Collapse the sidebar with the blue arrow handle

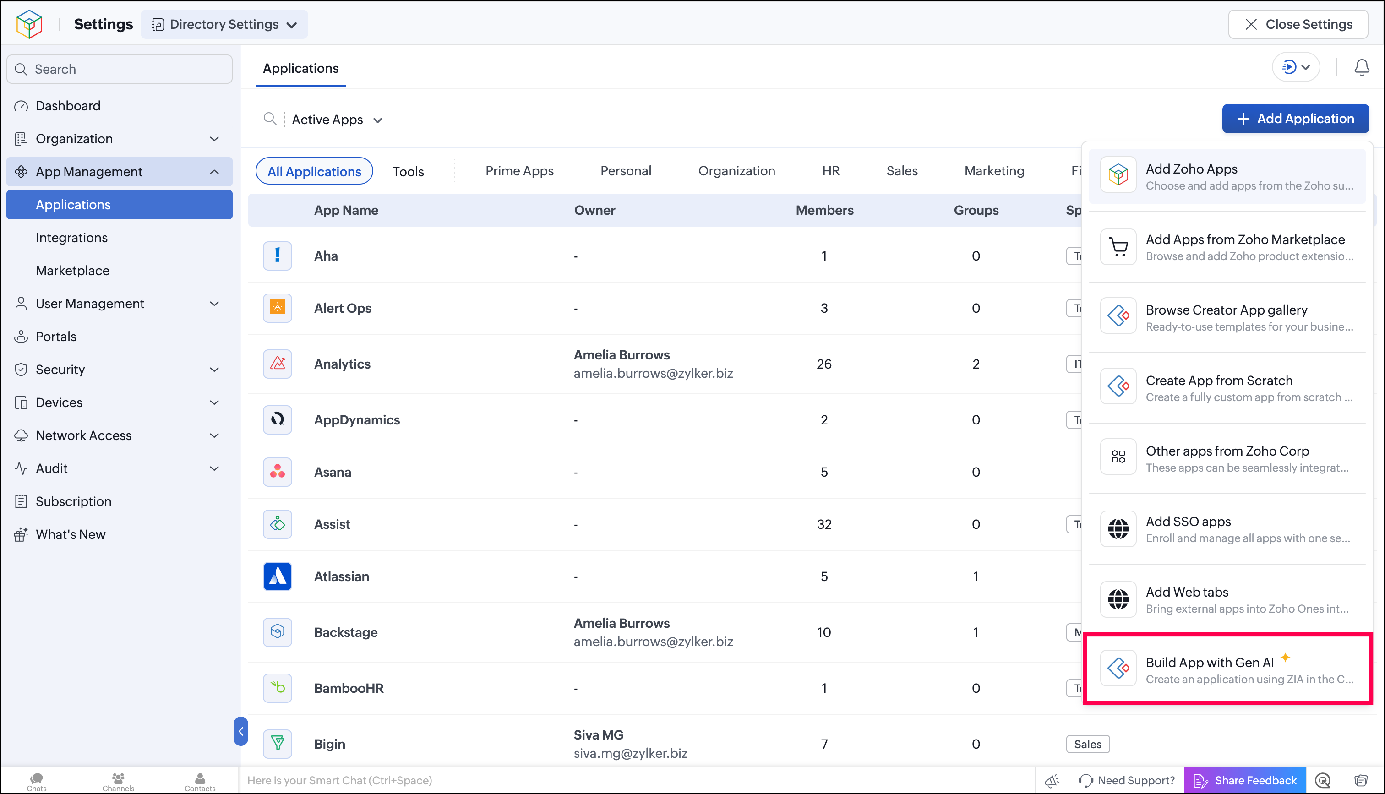(240, 731)
